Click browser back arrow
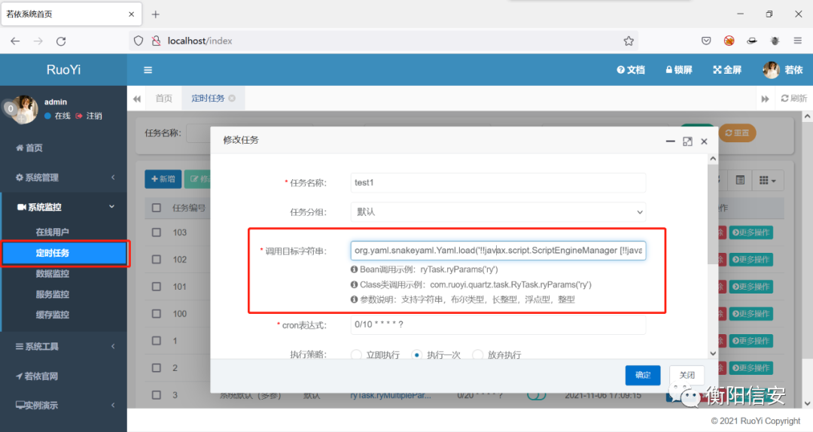The width and height of the screenshot is (813, 432). (15, 41)
